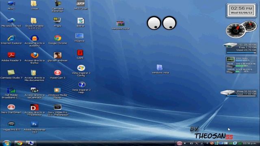Click the red round tray icon in taskbar
Image resolution: width=260 pixels, height=146 pixels.
click(179, 143)
